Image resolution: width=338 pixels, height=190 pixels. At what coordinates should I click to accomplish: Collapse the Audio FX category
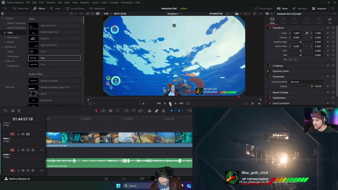point(3,61)
